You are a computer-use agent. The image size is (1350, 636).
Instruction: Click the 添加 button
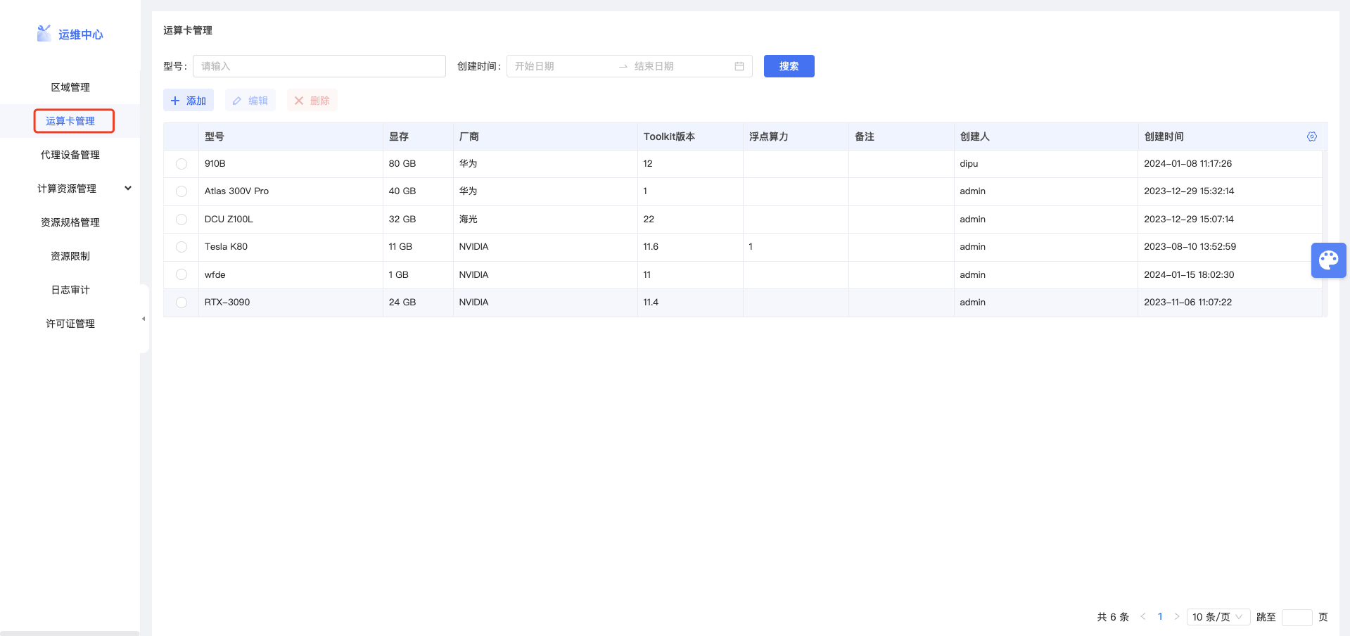189,101
